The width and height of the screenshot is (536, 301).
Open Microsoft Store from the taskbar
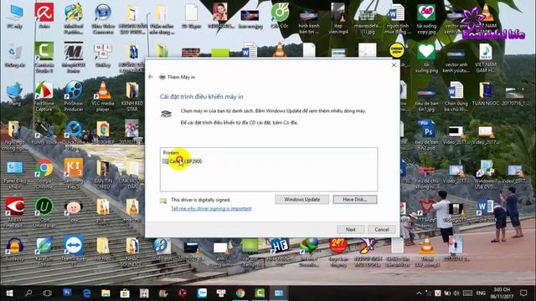point(125,293)
